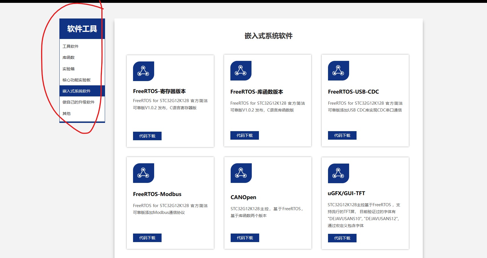Image resolution: width=487 pixels, height=258 pixels.
Task: Download code for FreeRTOS-库函数版本
Action: [245, 135]
